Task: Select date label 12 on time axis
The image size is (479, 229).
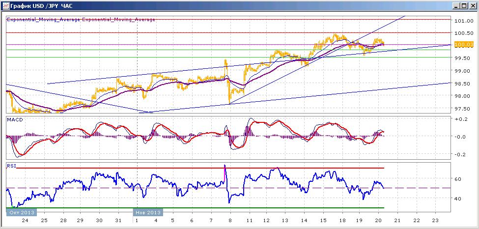Action: [266, 221]
